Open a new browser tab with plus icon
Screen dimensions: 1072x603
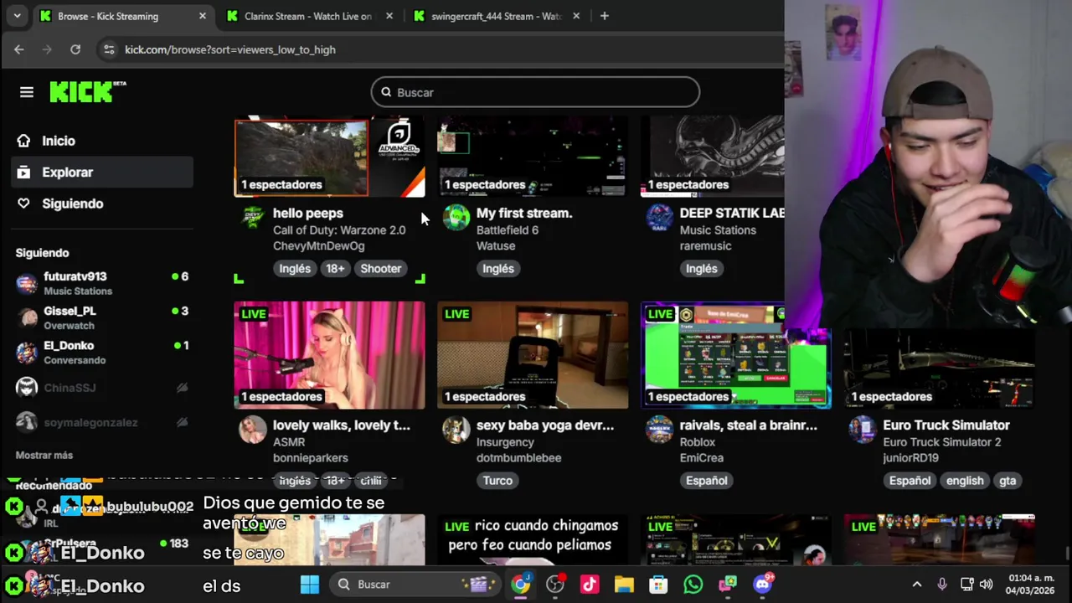tap(605, 16)
